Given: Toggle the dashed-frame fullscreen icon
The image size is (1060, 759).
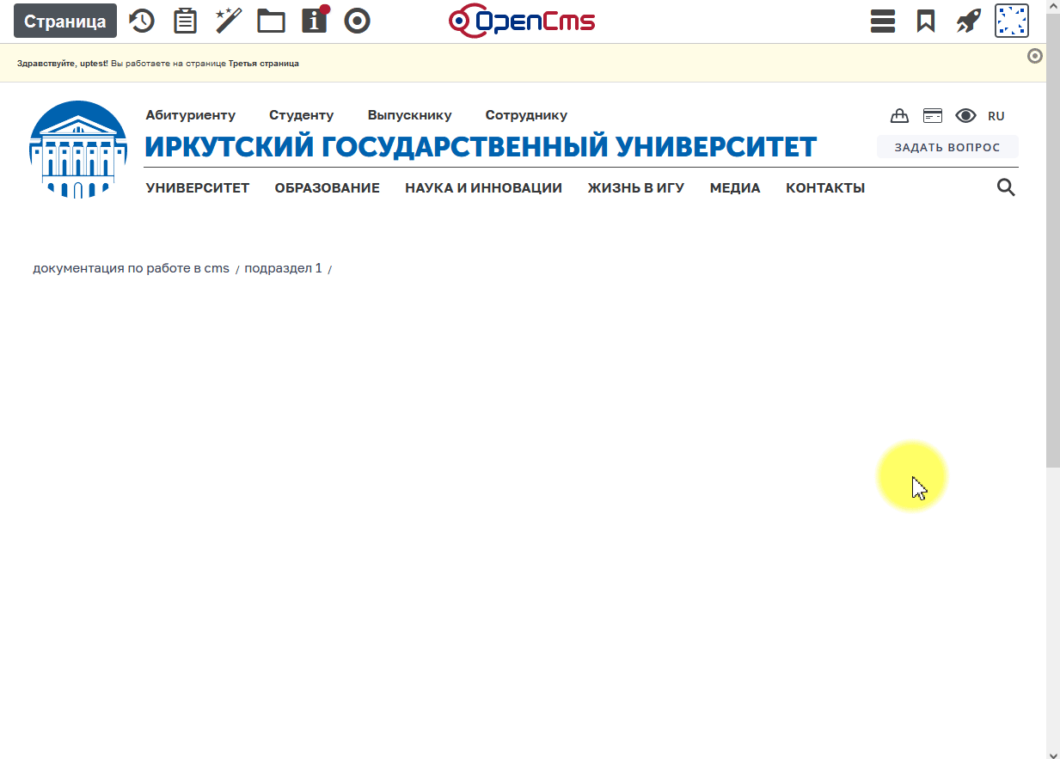Looking at the screenshot, I should (x=1012, y=21).
